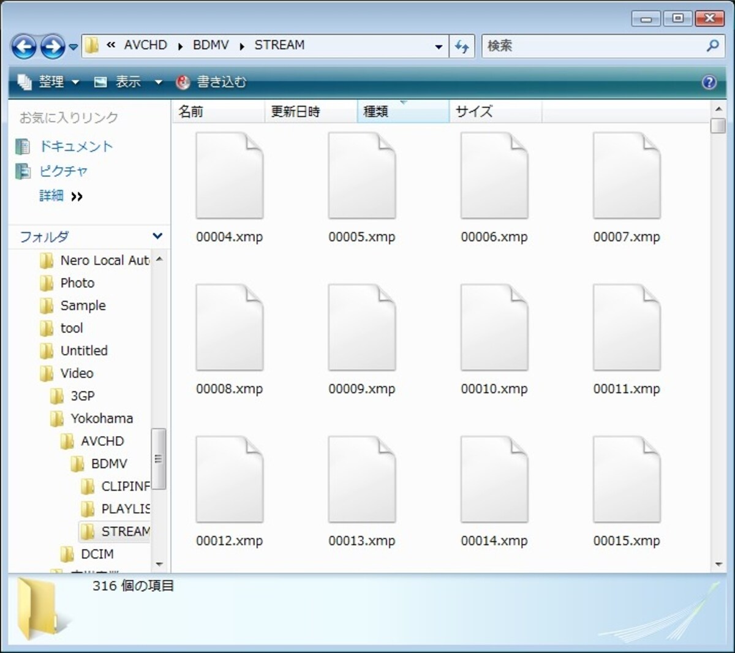735x653 pixels.
Task: Click folder tree scrollbar up arrow
Action: coord(159,259)
